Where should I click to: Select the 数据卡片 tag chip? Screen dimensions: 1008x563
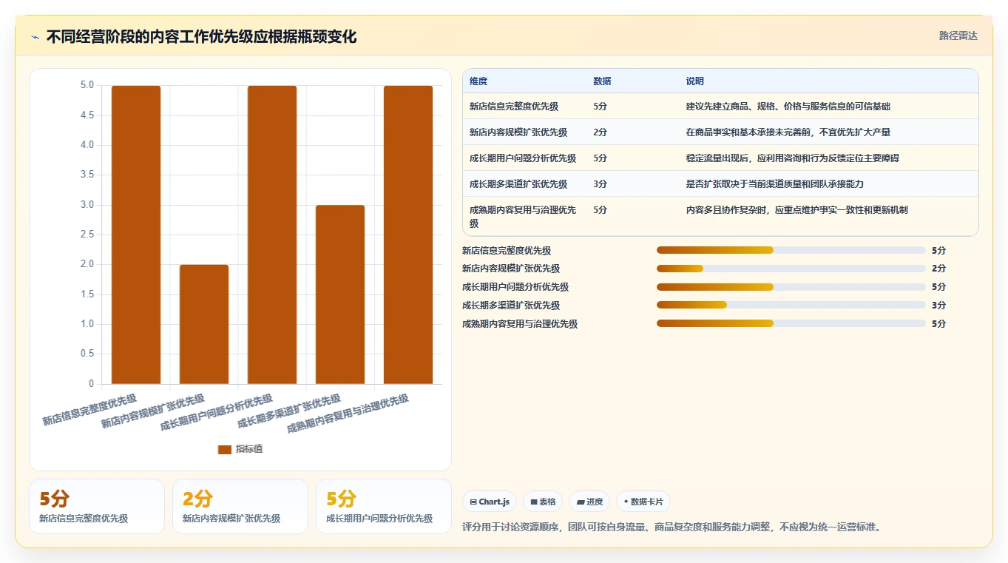(643, 502)
